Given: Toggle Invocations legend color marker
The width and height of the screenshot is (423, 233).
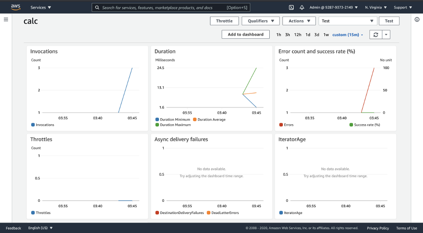Looking at the screenshot, I should click(x=33, y=125).
